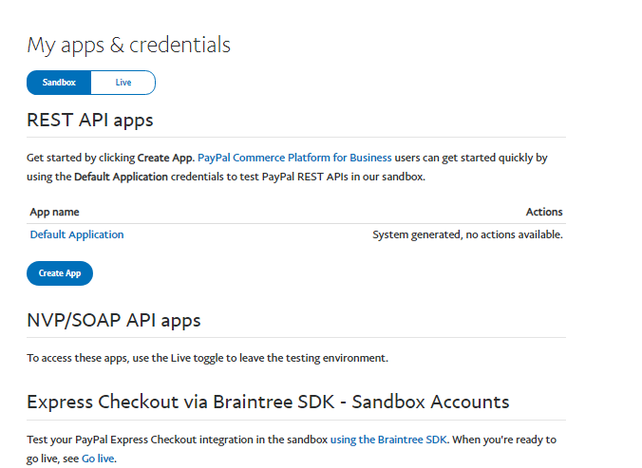Click "When you're ready to" sentence text
642x468 pixels.
coord(503,440)
